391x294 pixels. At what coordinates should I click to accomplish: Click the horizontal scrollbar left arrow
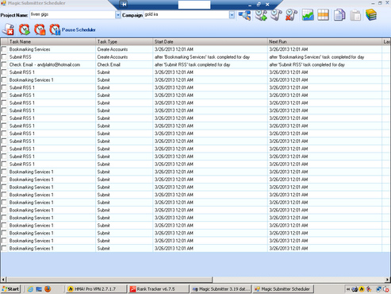(3, 280)
